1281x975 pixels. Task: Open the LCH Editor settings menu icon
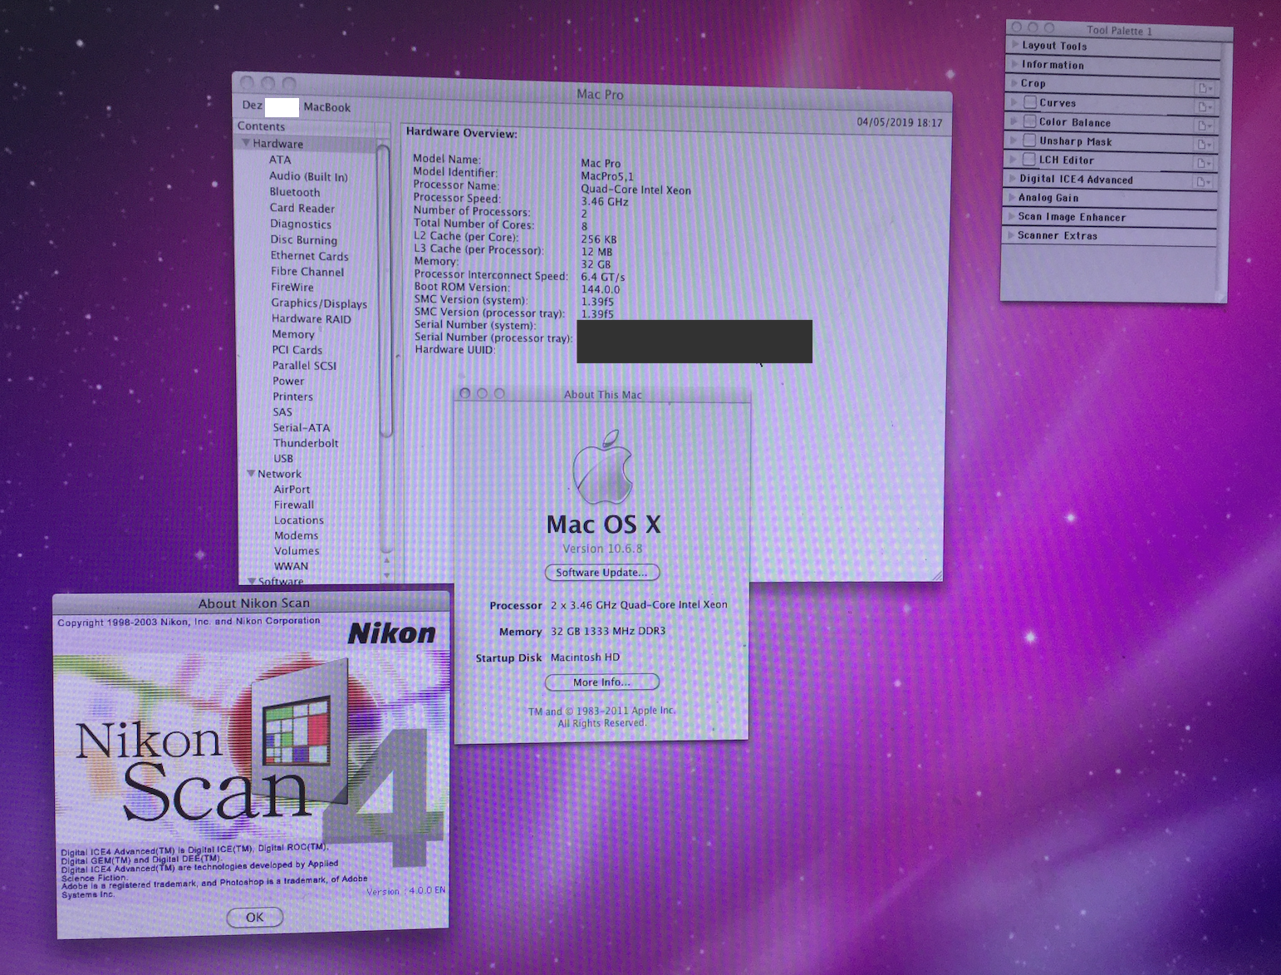1204,164
